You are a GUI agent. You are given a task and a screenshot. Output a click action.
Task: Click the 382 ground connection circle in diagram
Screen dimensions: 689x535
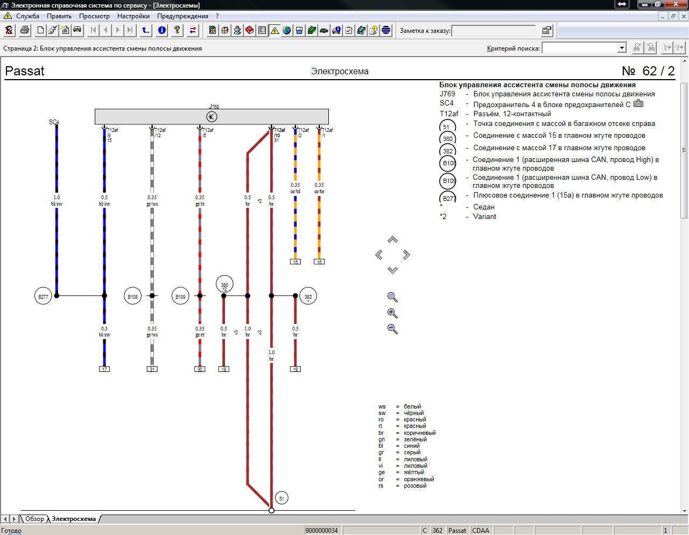pyautogui.click(x=308, y=297)
